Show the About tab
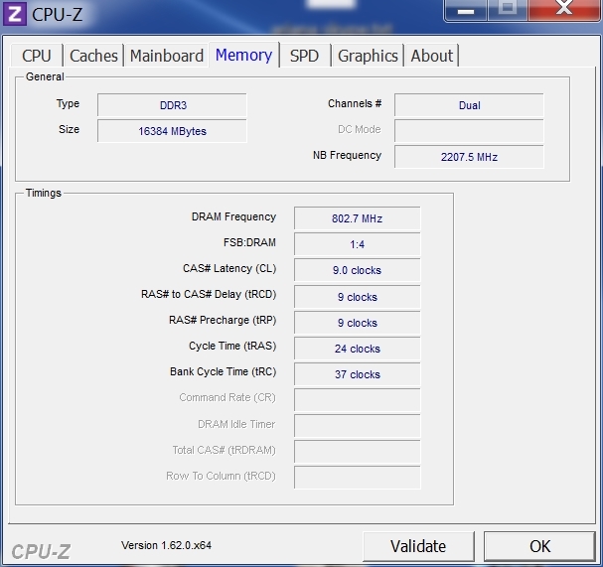The height and width of the screenshot is (567, 603). click(x=431, y=56)
